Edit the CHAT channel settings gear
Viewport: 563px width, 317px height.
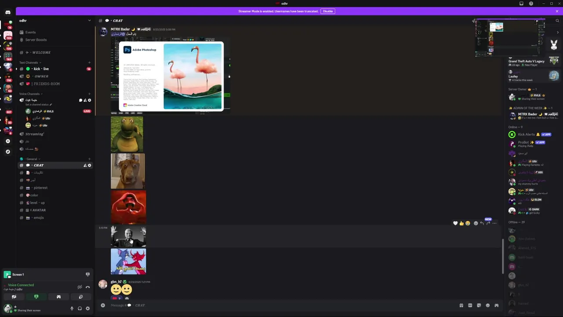pos(89,166)
